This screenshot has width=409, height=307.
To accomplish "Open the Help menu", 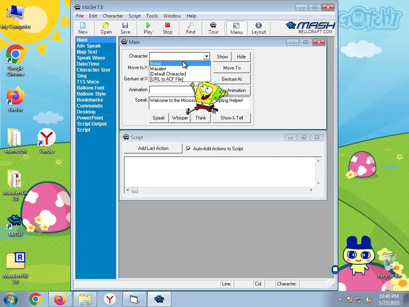I will (191, 16).
